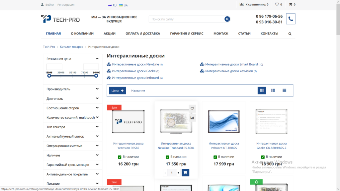Click the Yesvision subcategory icon

(x=202, y=71)
